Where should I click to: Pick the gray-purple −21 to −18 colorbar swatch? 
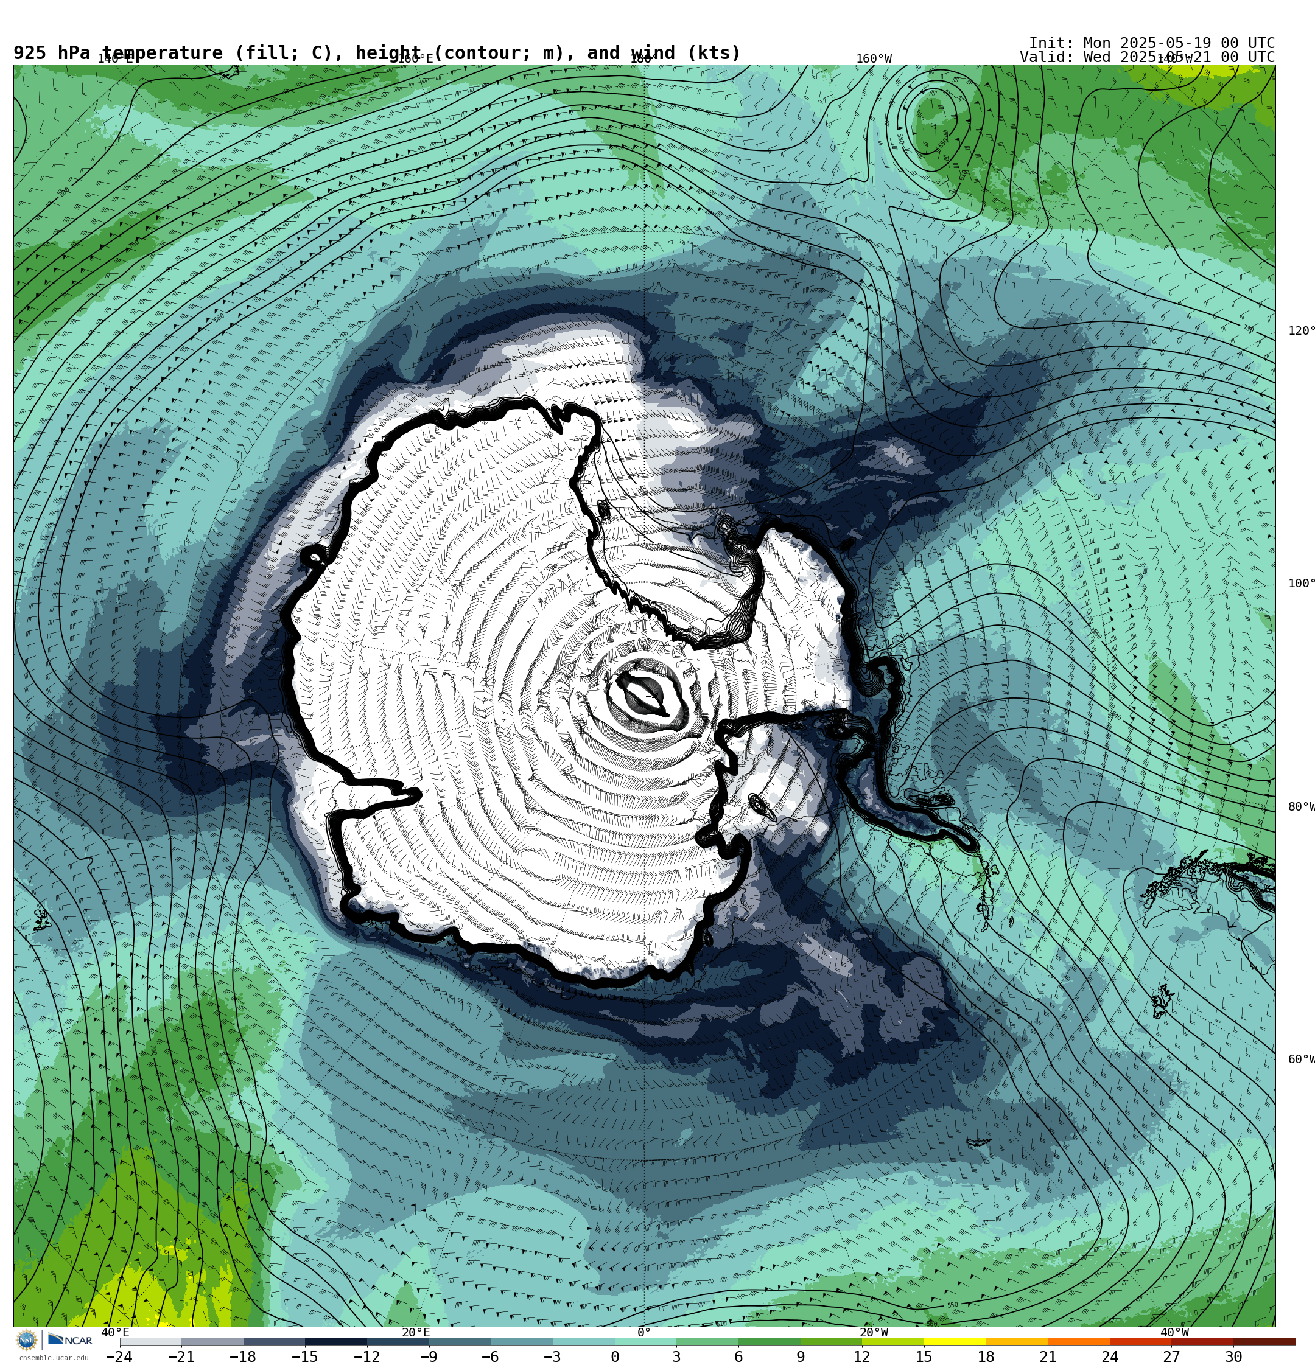pyautogui.click(x=212, y=1341)
